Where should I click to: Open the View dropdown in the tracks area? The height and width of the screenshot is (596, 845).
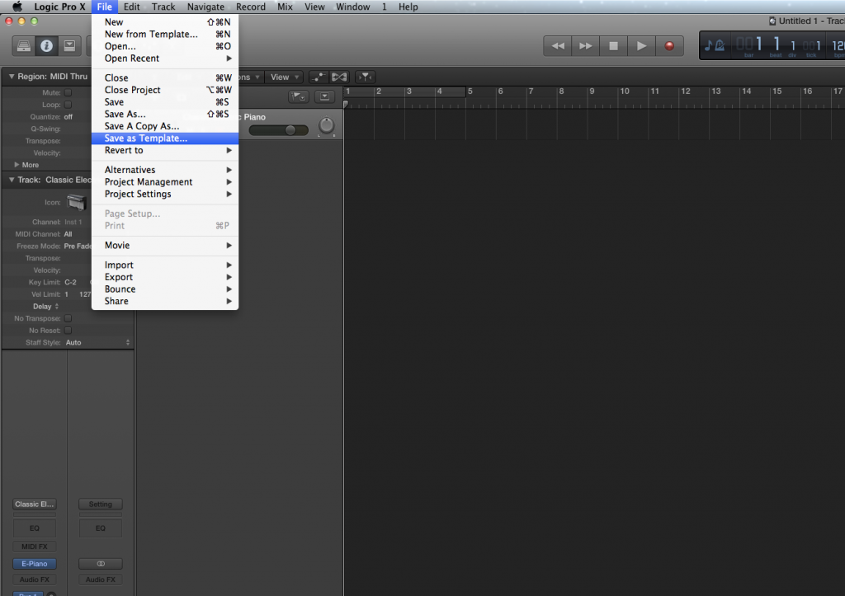[x=285, y=77]
